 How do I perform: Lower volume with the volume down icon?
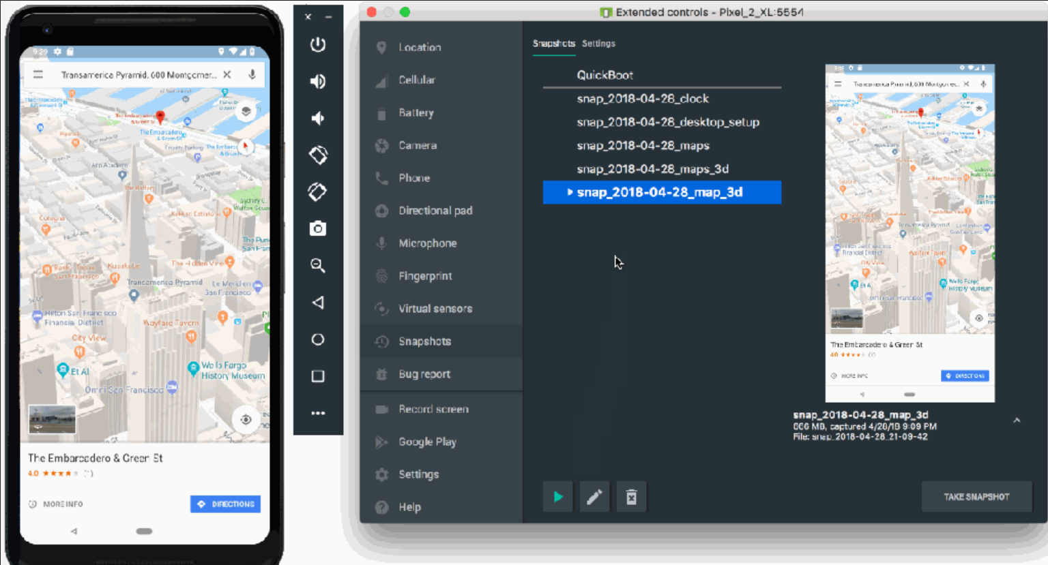coord(318,119)
